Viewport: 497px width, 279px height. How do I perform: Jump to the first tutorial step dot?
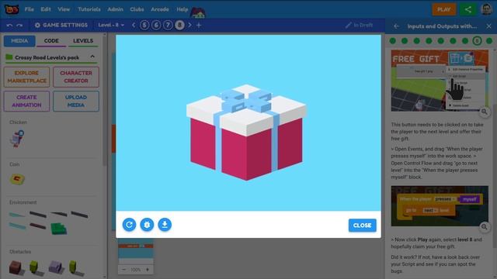[393, 41]
